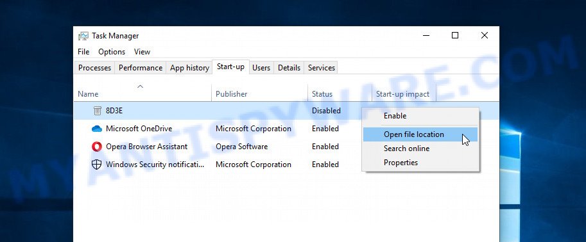Viewport: 586px width, 242px height.
Task: Click the Windows Security shield icon
Action: [97, 165]
